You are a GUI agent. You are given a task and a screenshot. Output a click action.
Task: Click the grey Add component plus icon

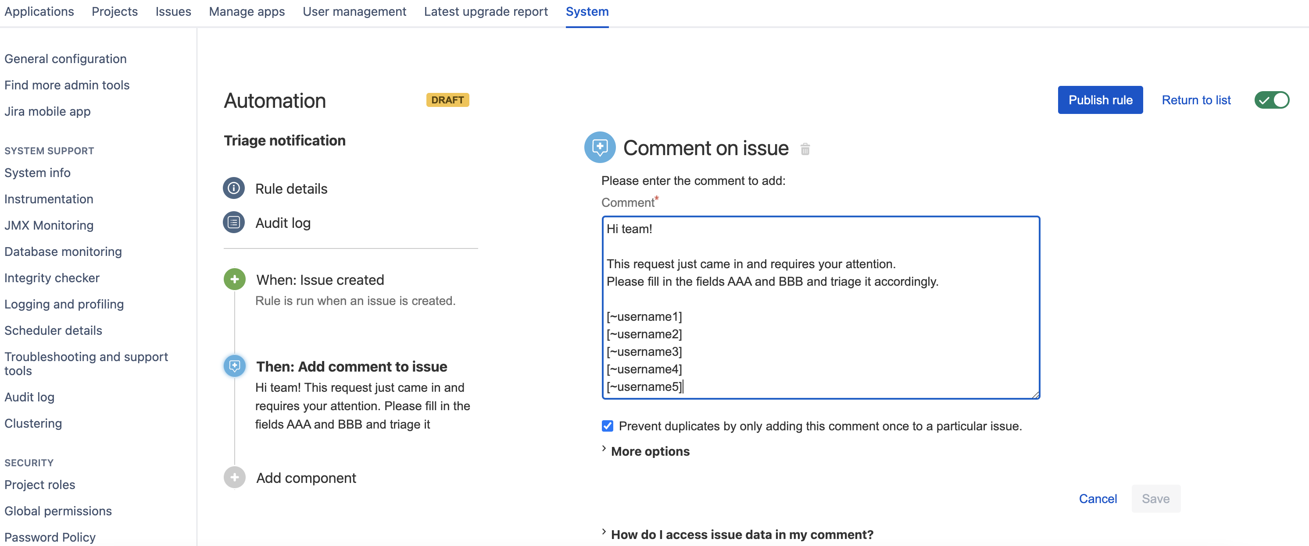234,478
